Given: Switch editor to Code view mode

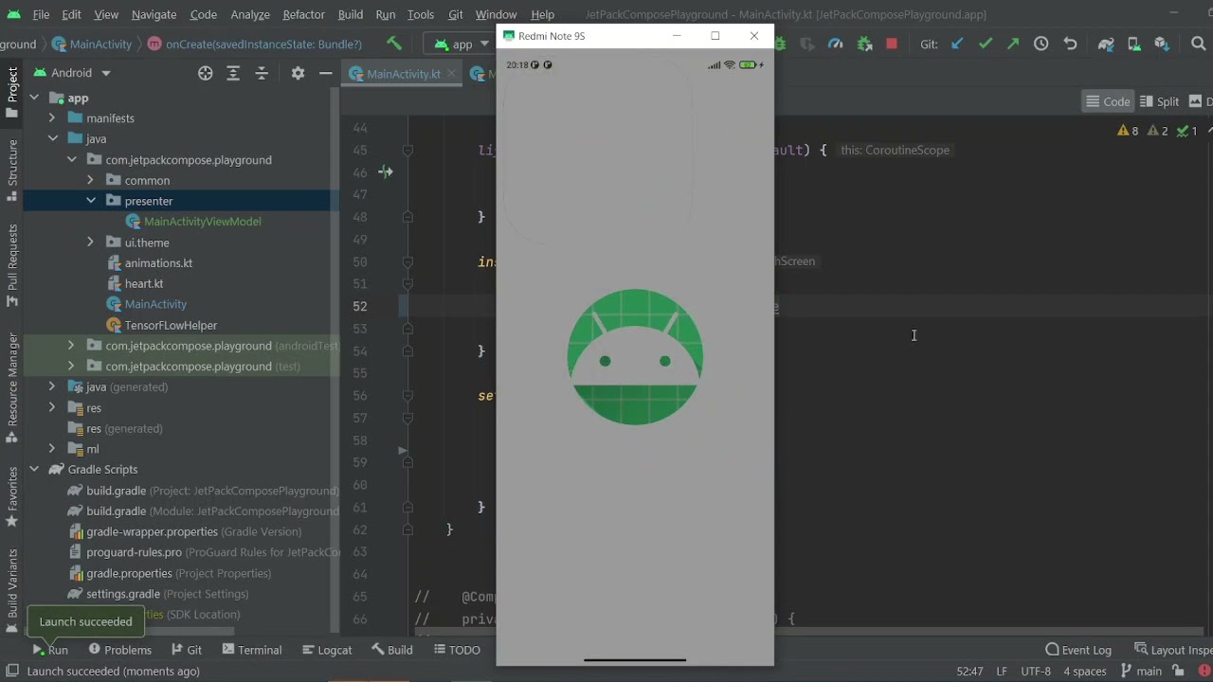Looking at the screenshot, I should point(1108,101).
